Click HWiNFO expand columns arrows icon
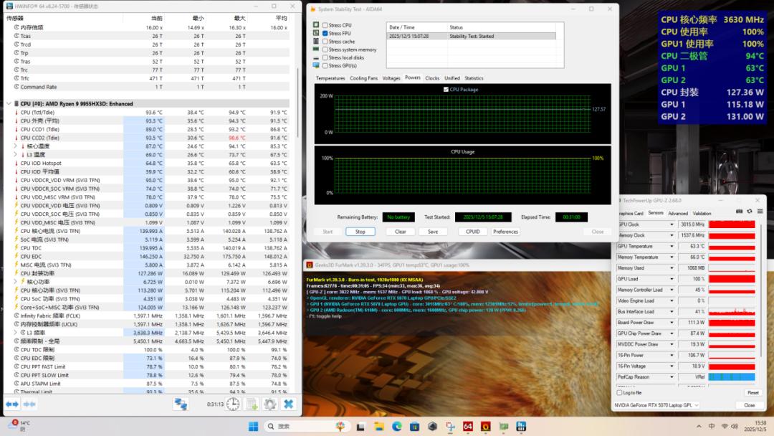The image size is (774, 436). point(12,404)
